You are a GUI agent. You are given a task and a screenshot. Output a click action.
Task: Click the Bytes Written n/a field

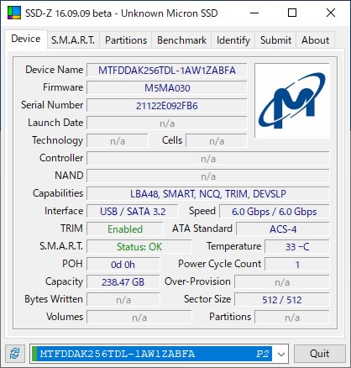(123, 300)
